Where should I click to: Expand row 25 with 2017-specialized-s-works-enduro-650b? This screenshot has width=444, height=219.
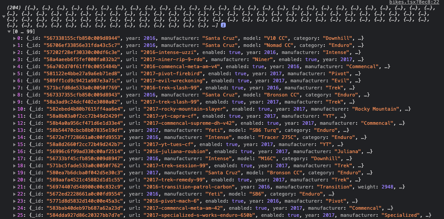[x=15, y=215]
